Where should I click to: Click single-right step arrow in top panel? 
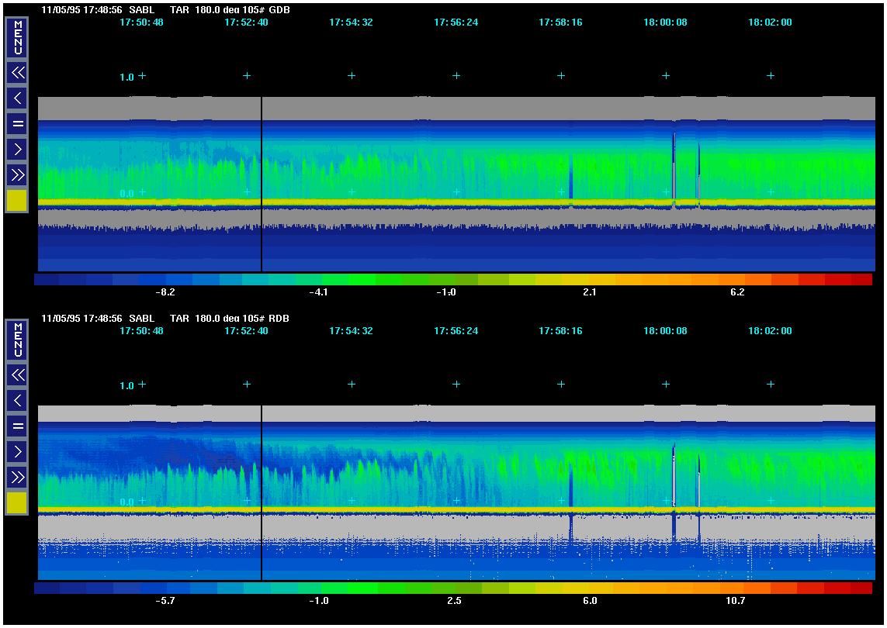17,149
